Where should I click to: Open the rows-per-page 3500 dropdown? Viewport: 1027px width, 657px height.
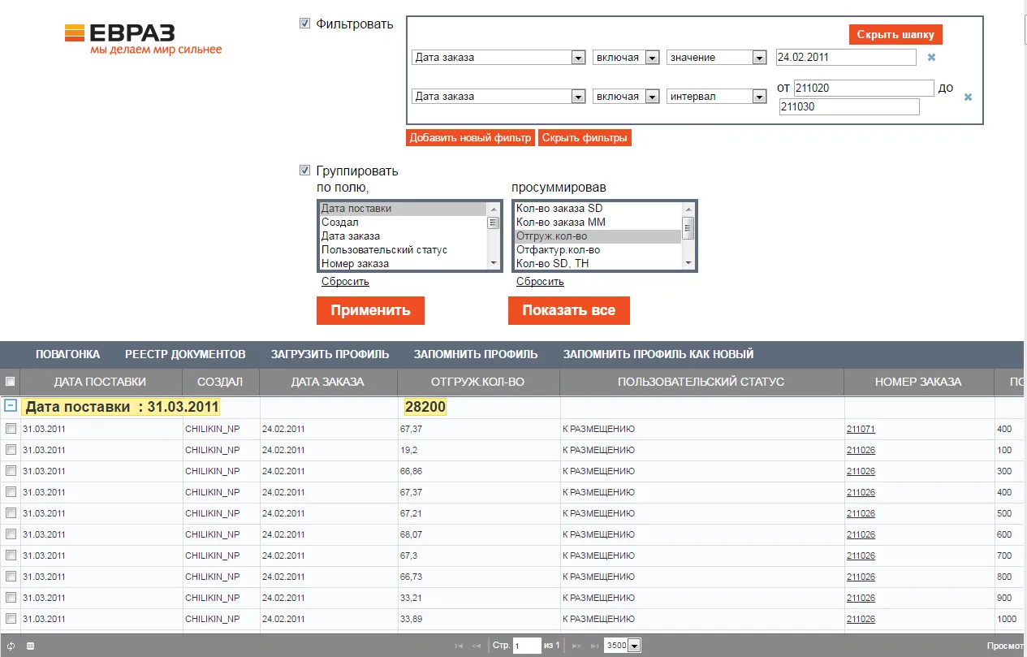coord(634,646)
